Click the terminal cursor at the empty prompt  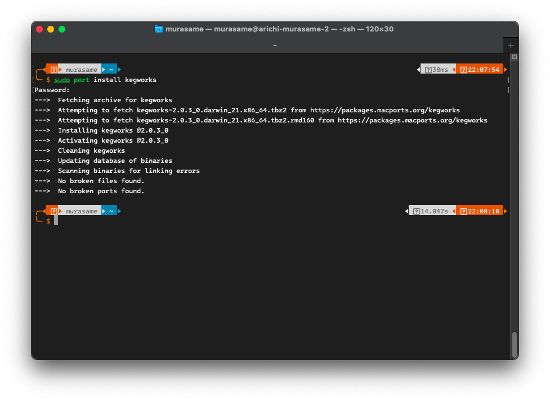(56, 221)
